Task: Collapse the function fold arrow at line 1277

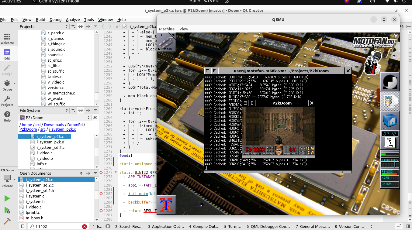Action: pyautogui.click(x=116, y=173)
